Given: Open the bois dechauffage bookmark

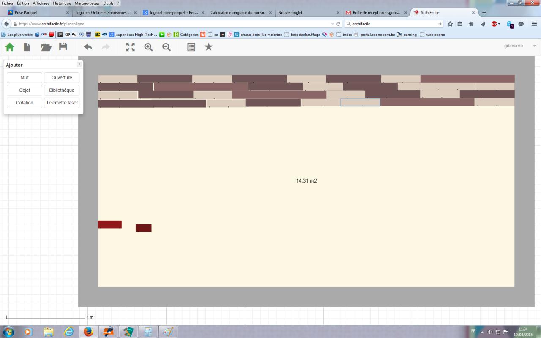Looking at the screenshot, I should (302, 35).
